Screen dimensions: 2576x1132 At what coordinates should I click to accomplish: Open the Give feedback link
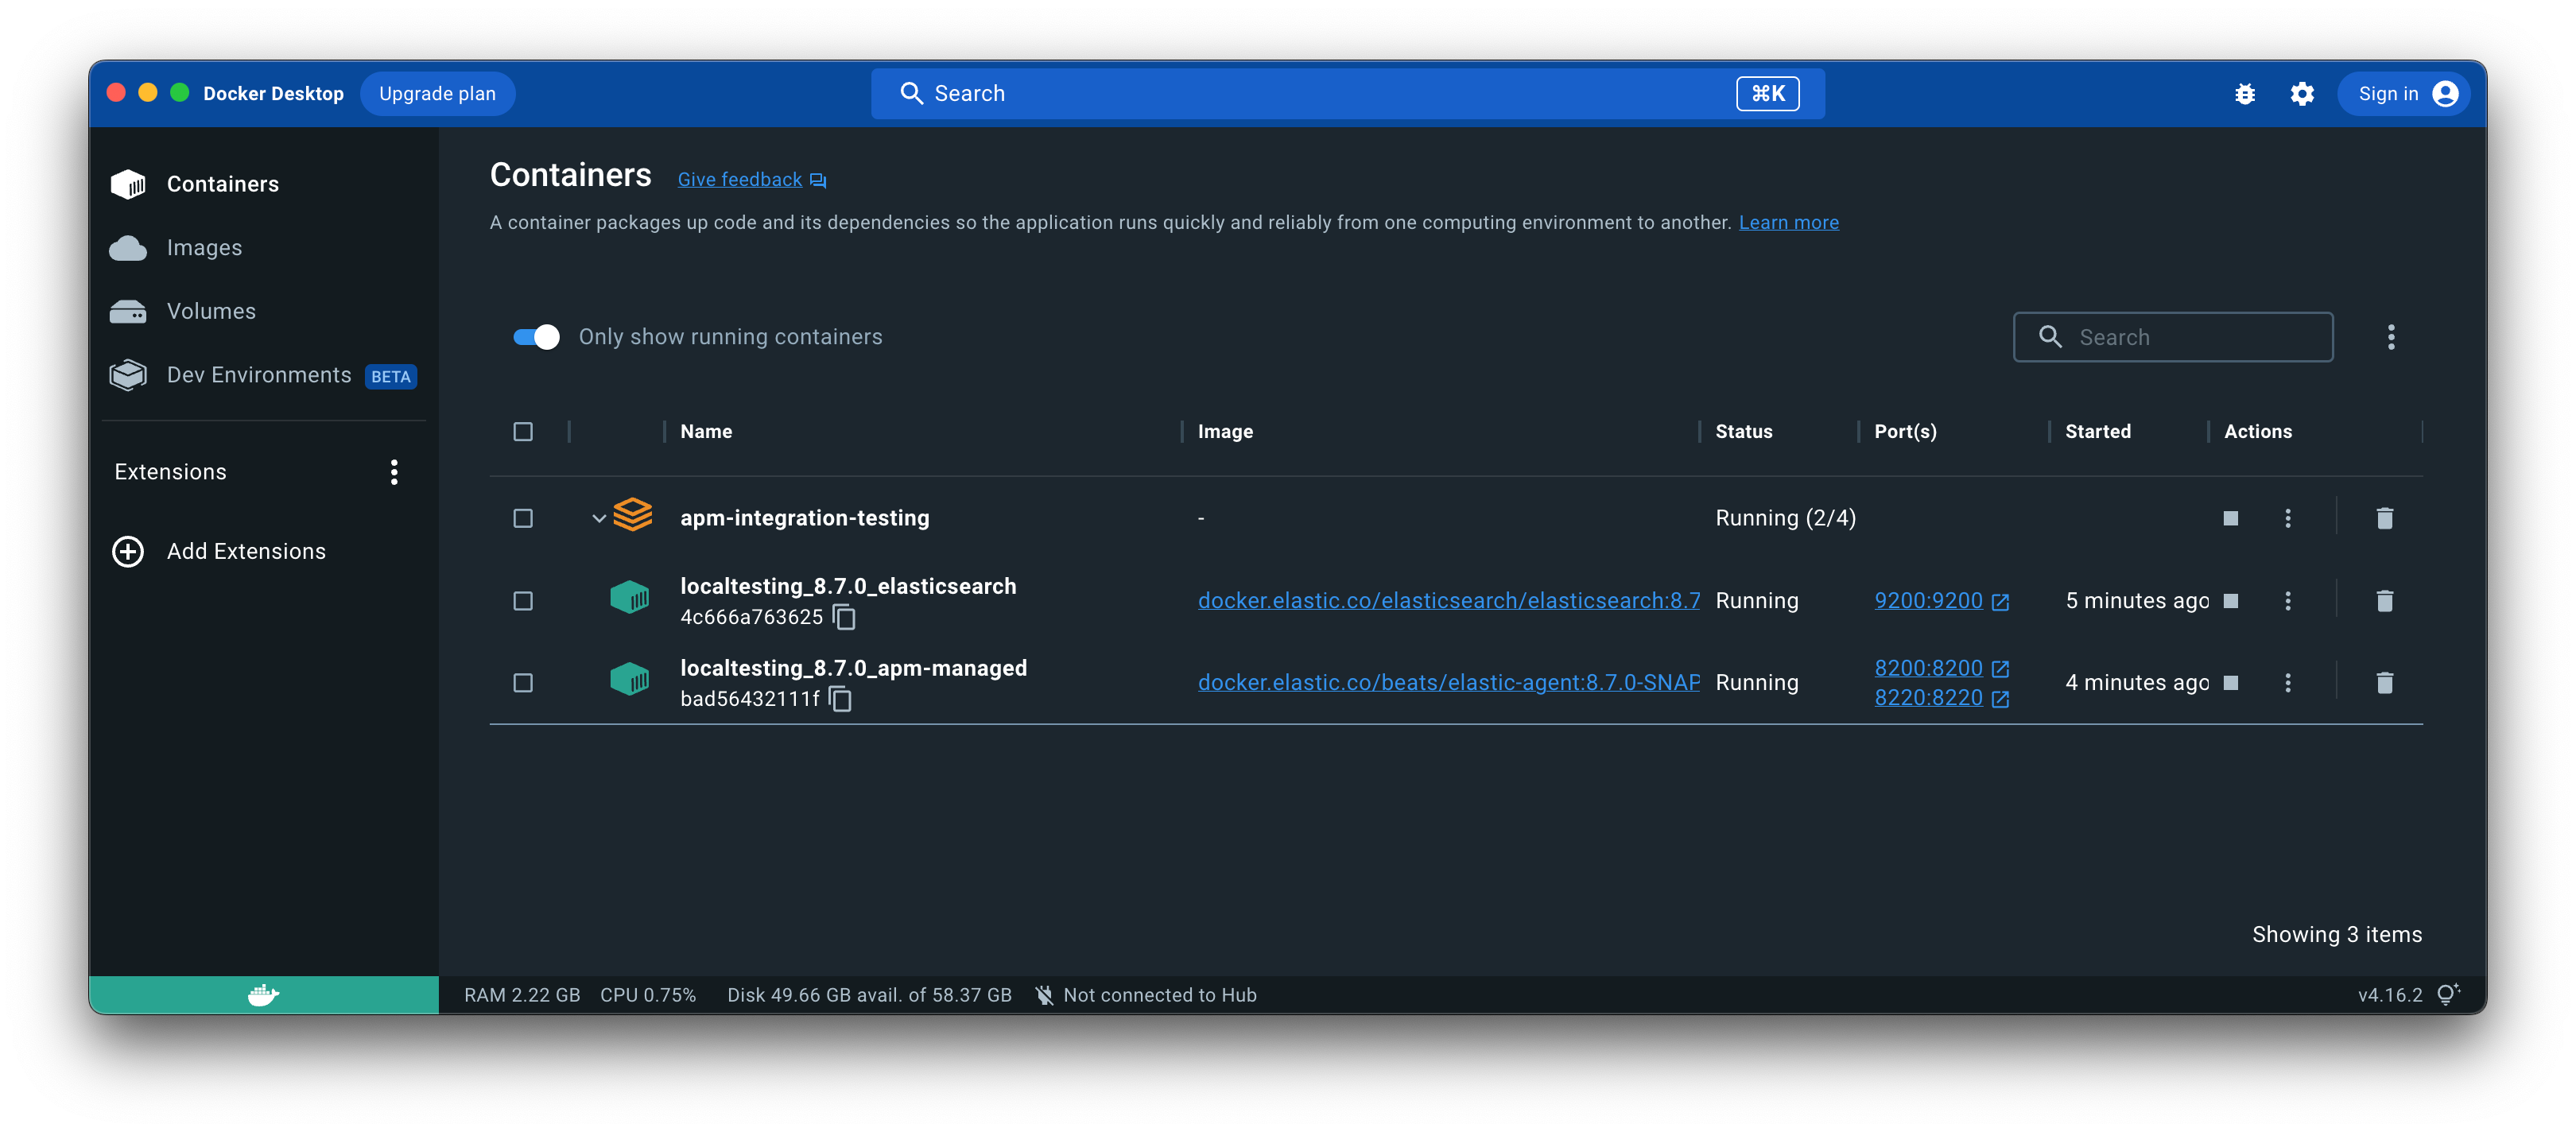[x=739, y=179]
